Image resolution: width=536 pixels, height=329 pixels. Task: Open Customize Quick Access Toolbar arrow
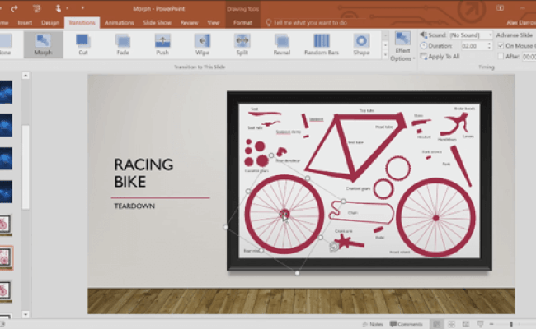tap(82, 8)
